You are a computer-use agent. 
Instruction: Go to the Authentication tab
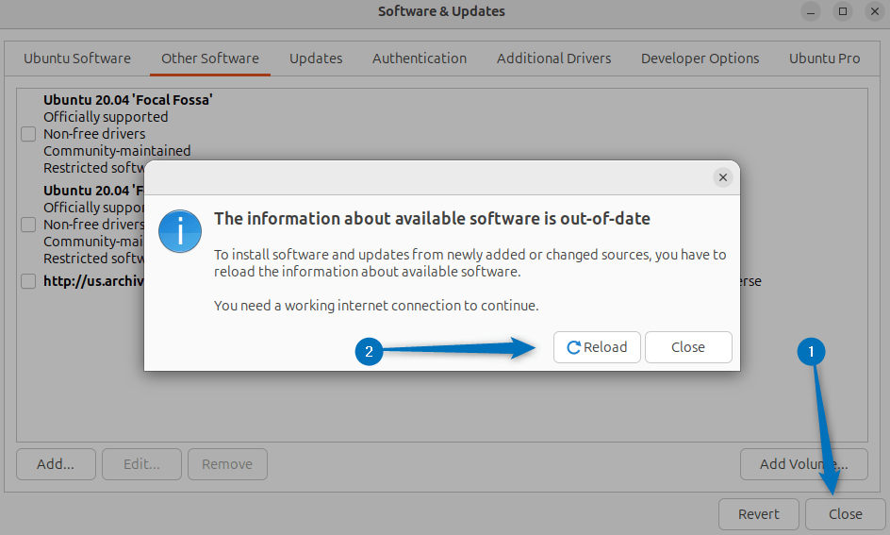tap(420, 59)
